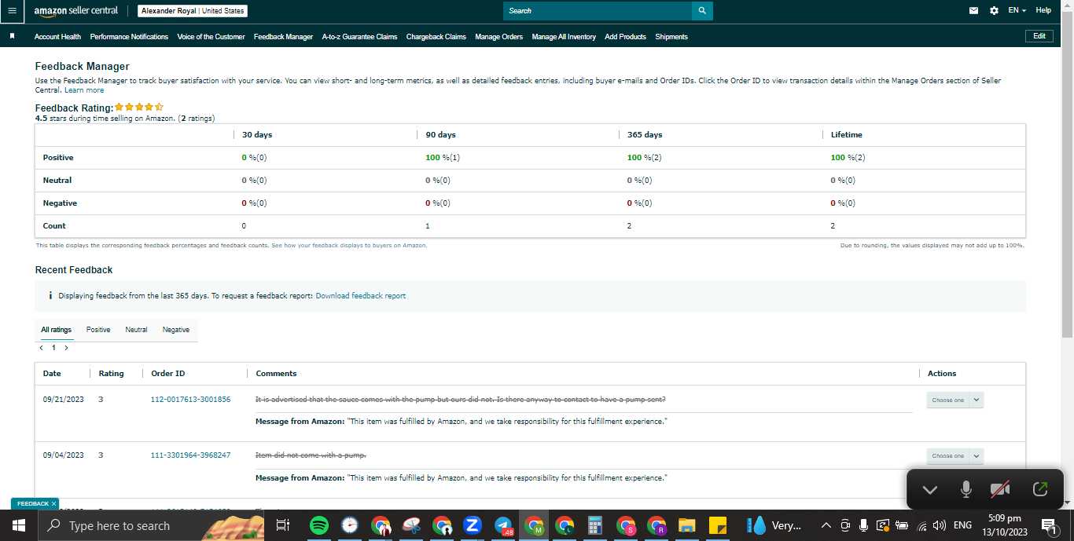
Task: Click the bookmark flag icon
Action: pyautogui.click(x=12, y=36)
